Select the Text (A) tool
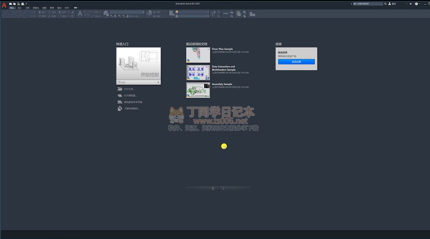 (x=80, y=14)
